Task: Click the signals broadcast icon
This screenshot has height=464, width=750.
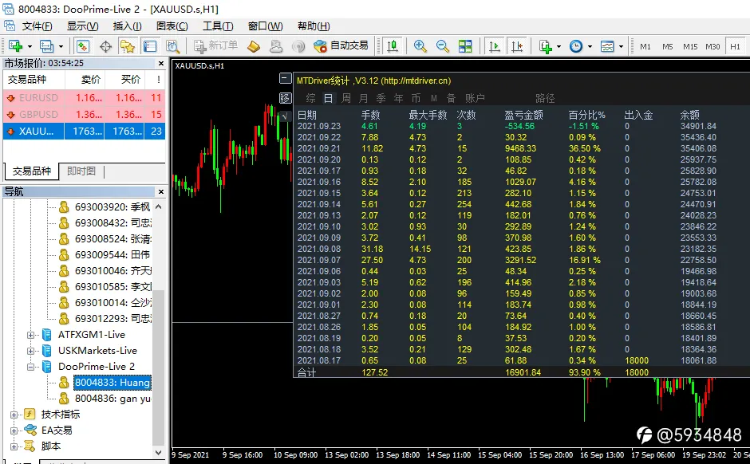Action: (298, 46)
